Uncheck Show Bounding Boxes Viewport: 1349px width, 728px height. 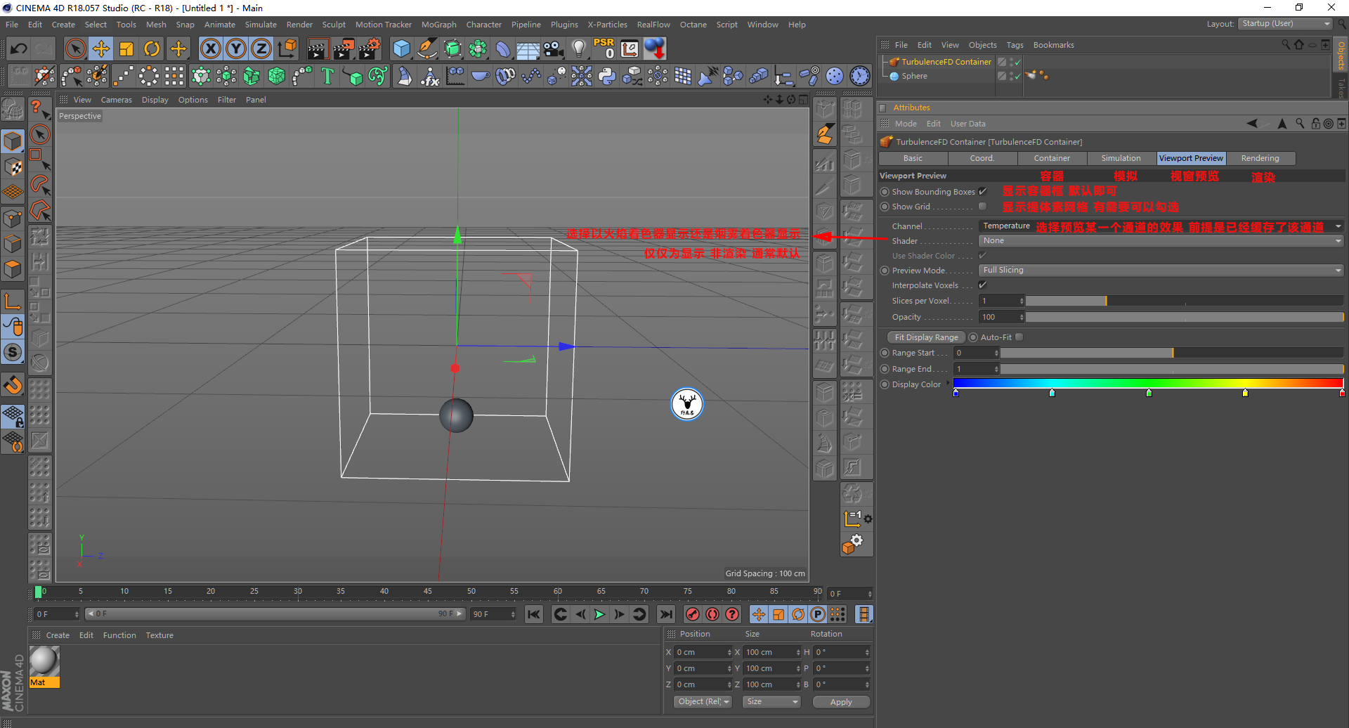point(982,192)
